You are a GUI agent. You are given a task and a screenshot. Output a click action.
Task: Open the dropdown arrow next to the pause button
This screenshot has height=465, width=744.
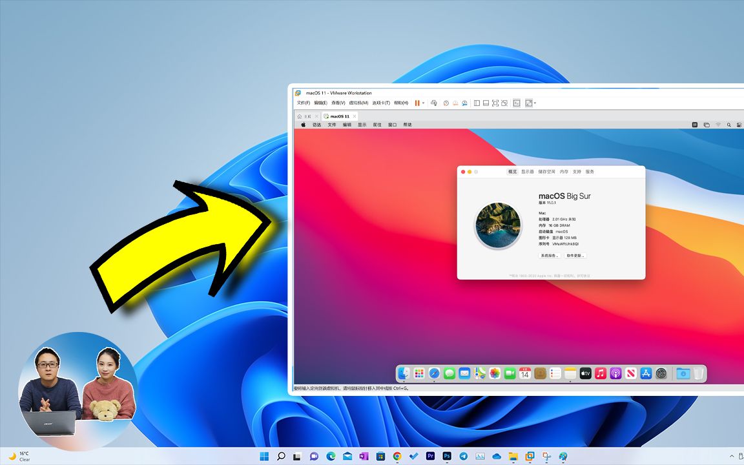(x=423, y=103)
